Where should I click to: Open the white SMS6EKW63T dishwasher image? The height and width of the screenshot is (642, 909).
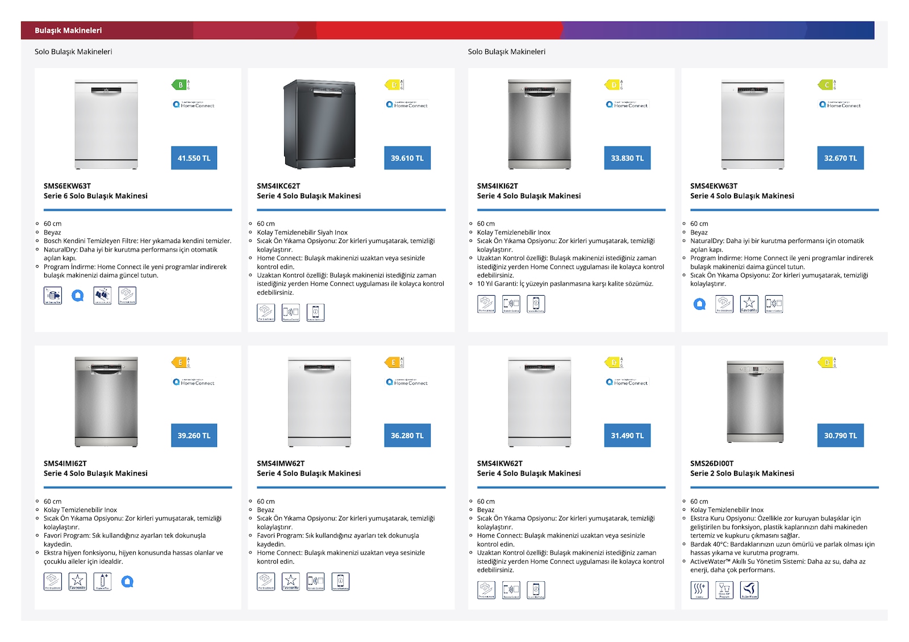click(x=106, y=124)
